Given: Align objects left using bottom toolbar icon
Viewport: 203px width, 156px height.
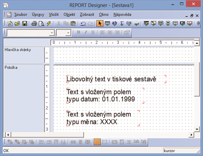Looking at the screenshot, I should [x=41, y=142].
